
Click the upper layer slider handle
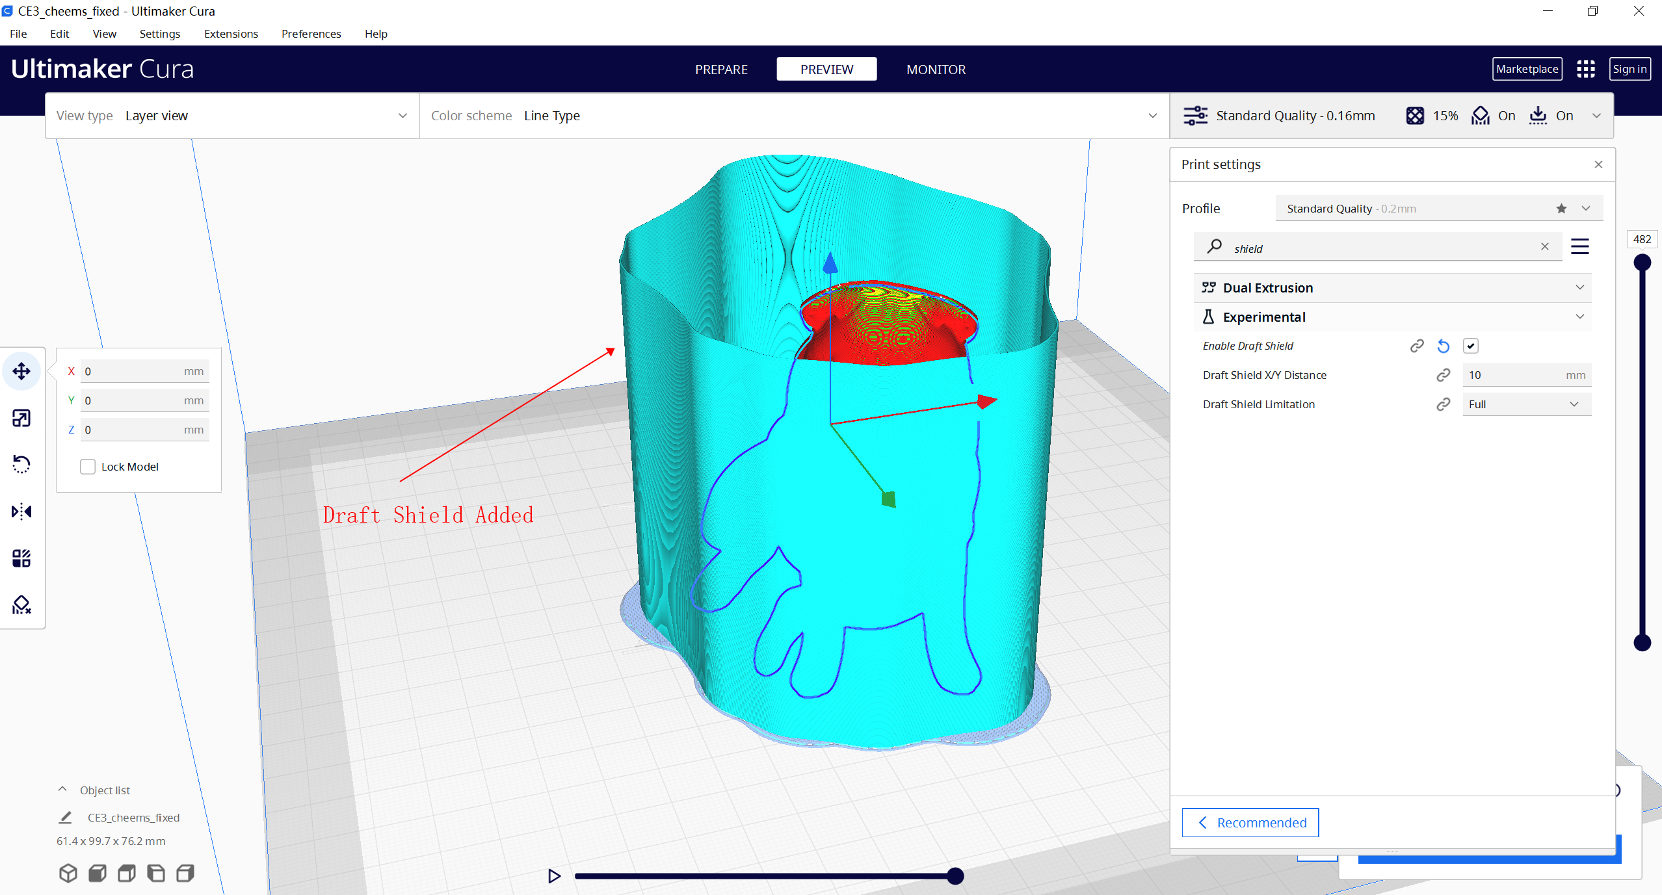pos(1642,263)
